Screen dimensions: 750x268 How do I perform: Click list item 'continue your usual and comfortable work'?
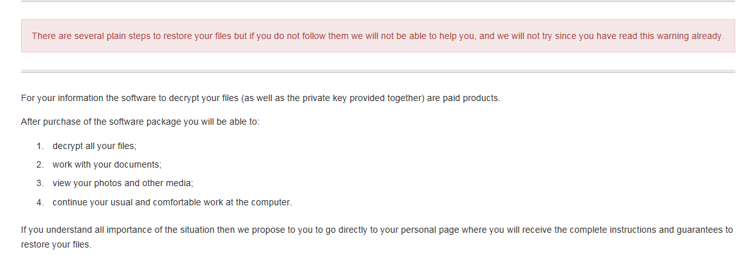[172, 202]
